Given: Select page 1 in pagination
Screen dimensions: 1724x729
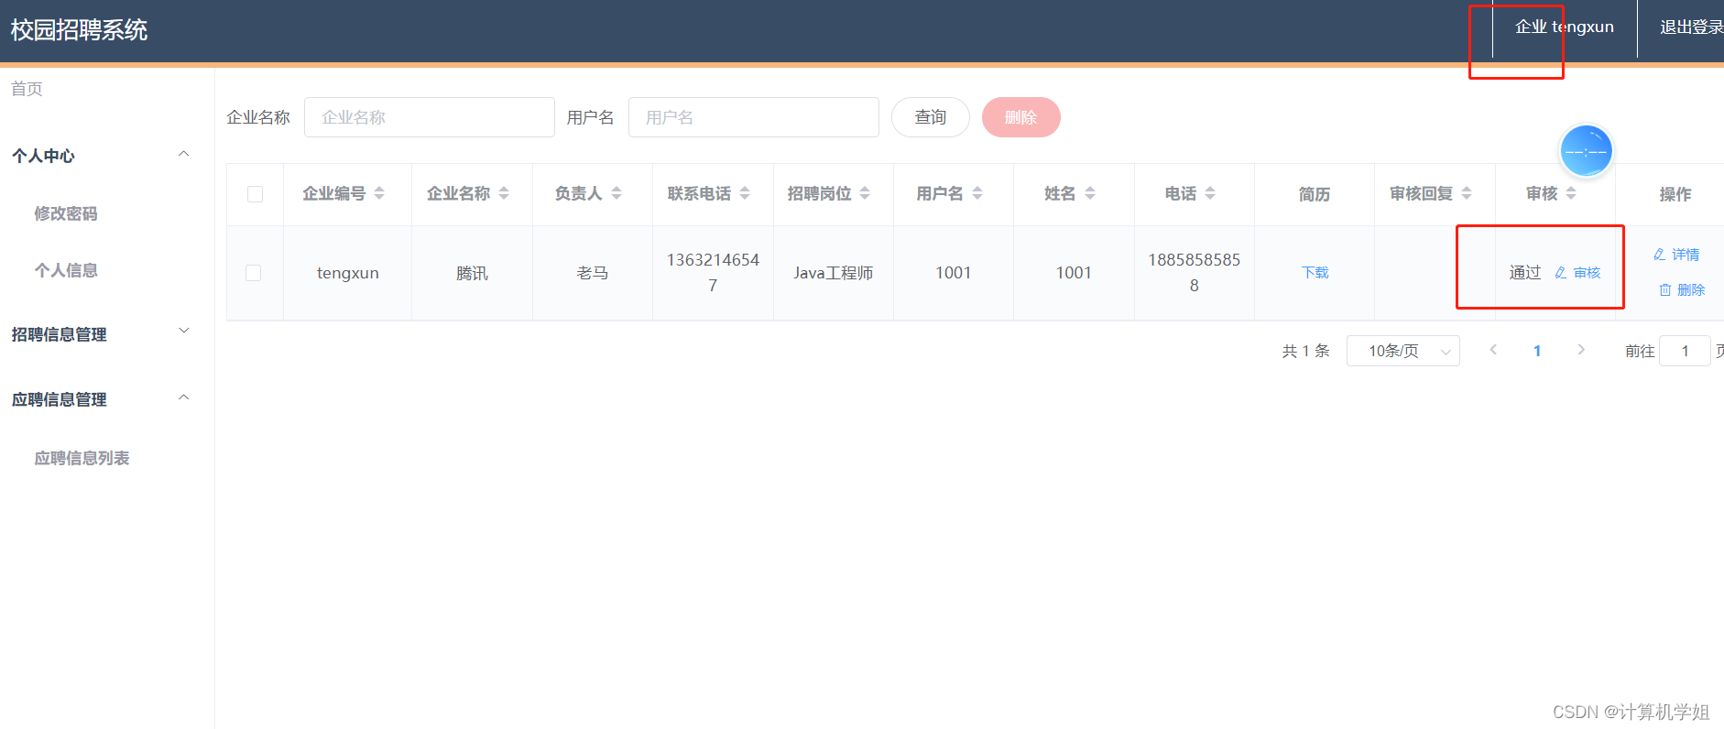Looking at the screenshot, I should point(1537,351).
